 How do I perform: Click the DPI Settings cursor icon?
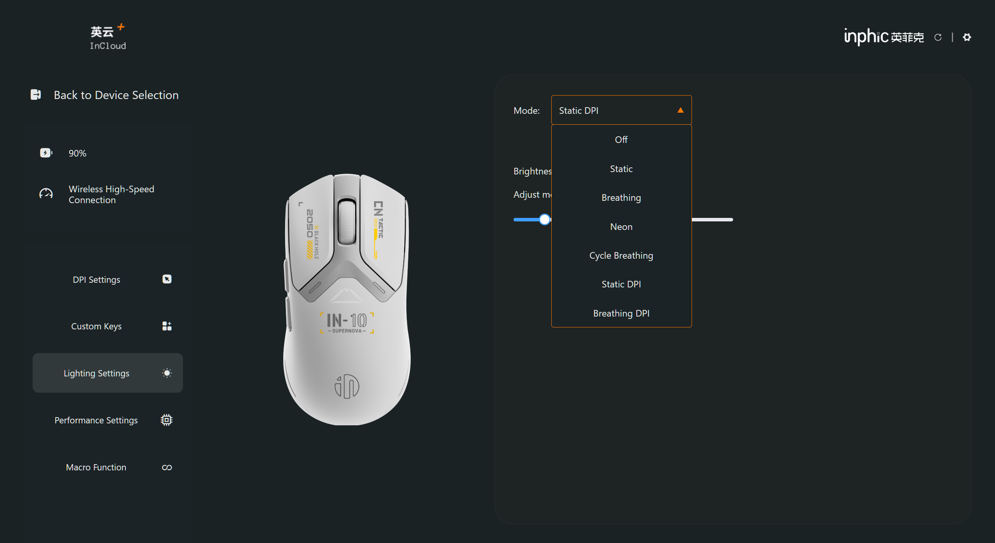click(167, 279)
